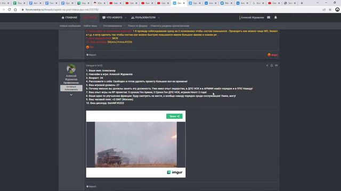Viewport: 341px width, 191px height.
Task: Click the browser home icon
Action: click(15, 10)
